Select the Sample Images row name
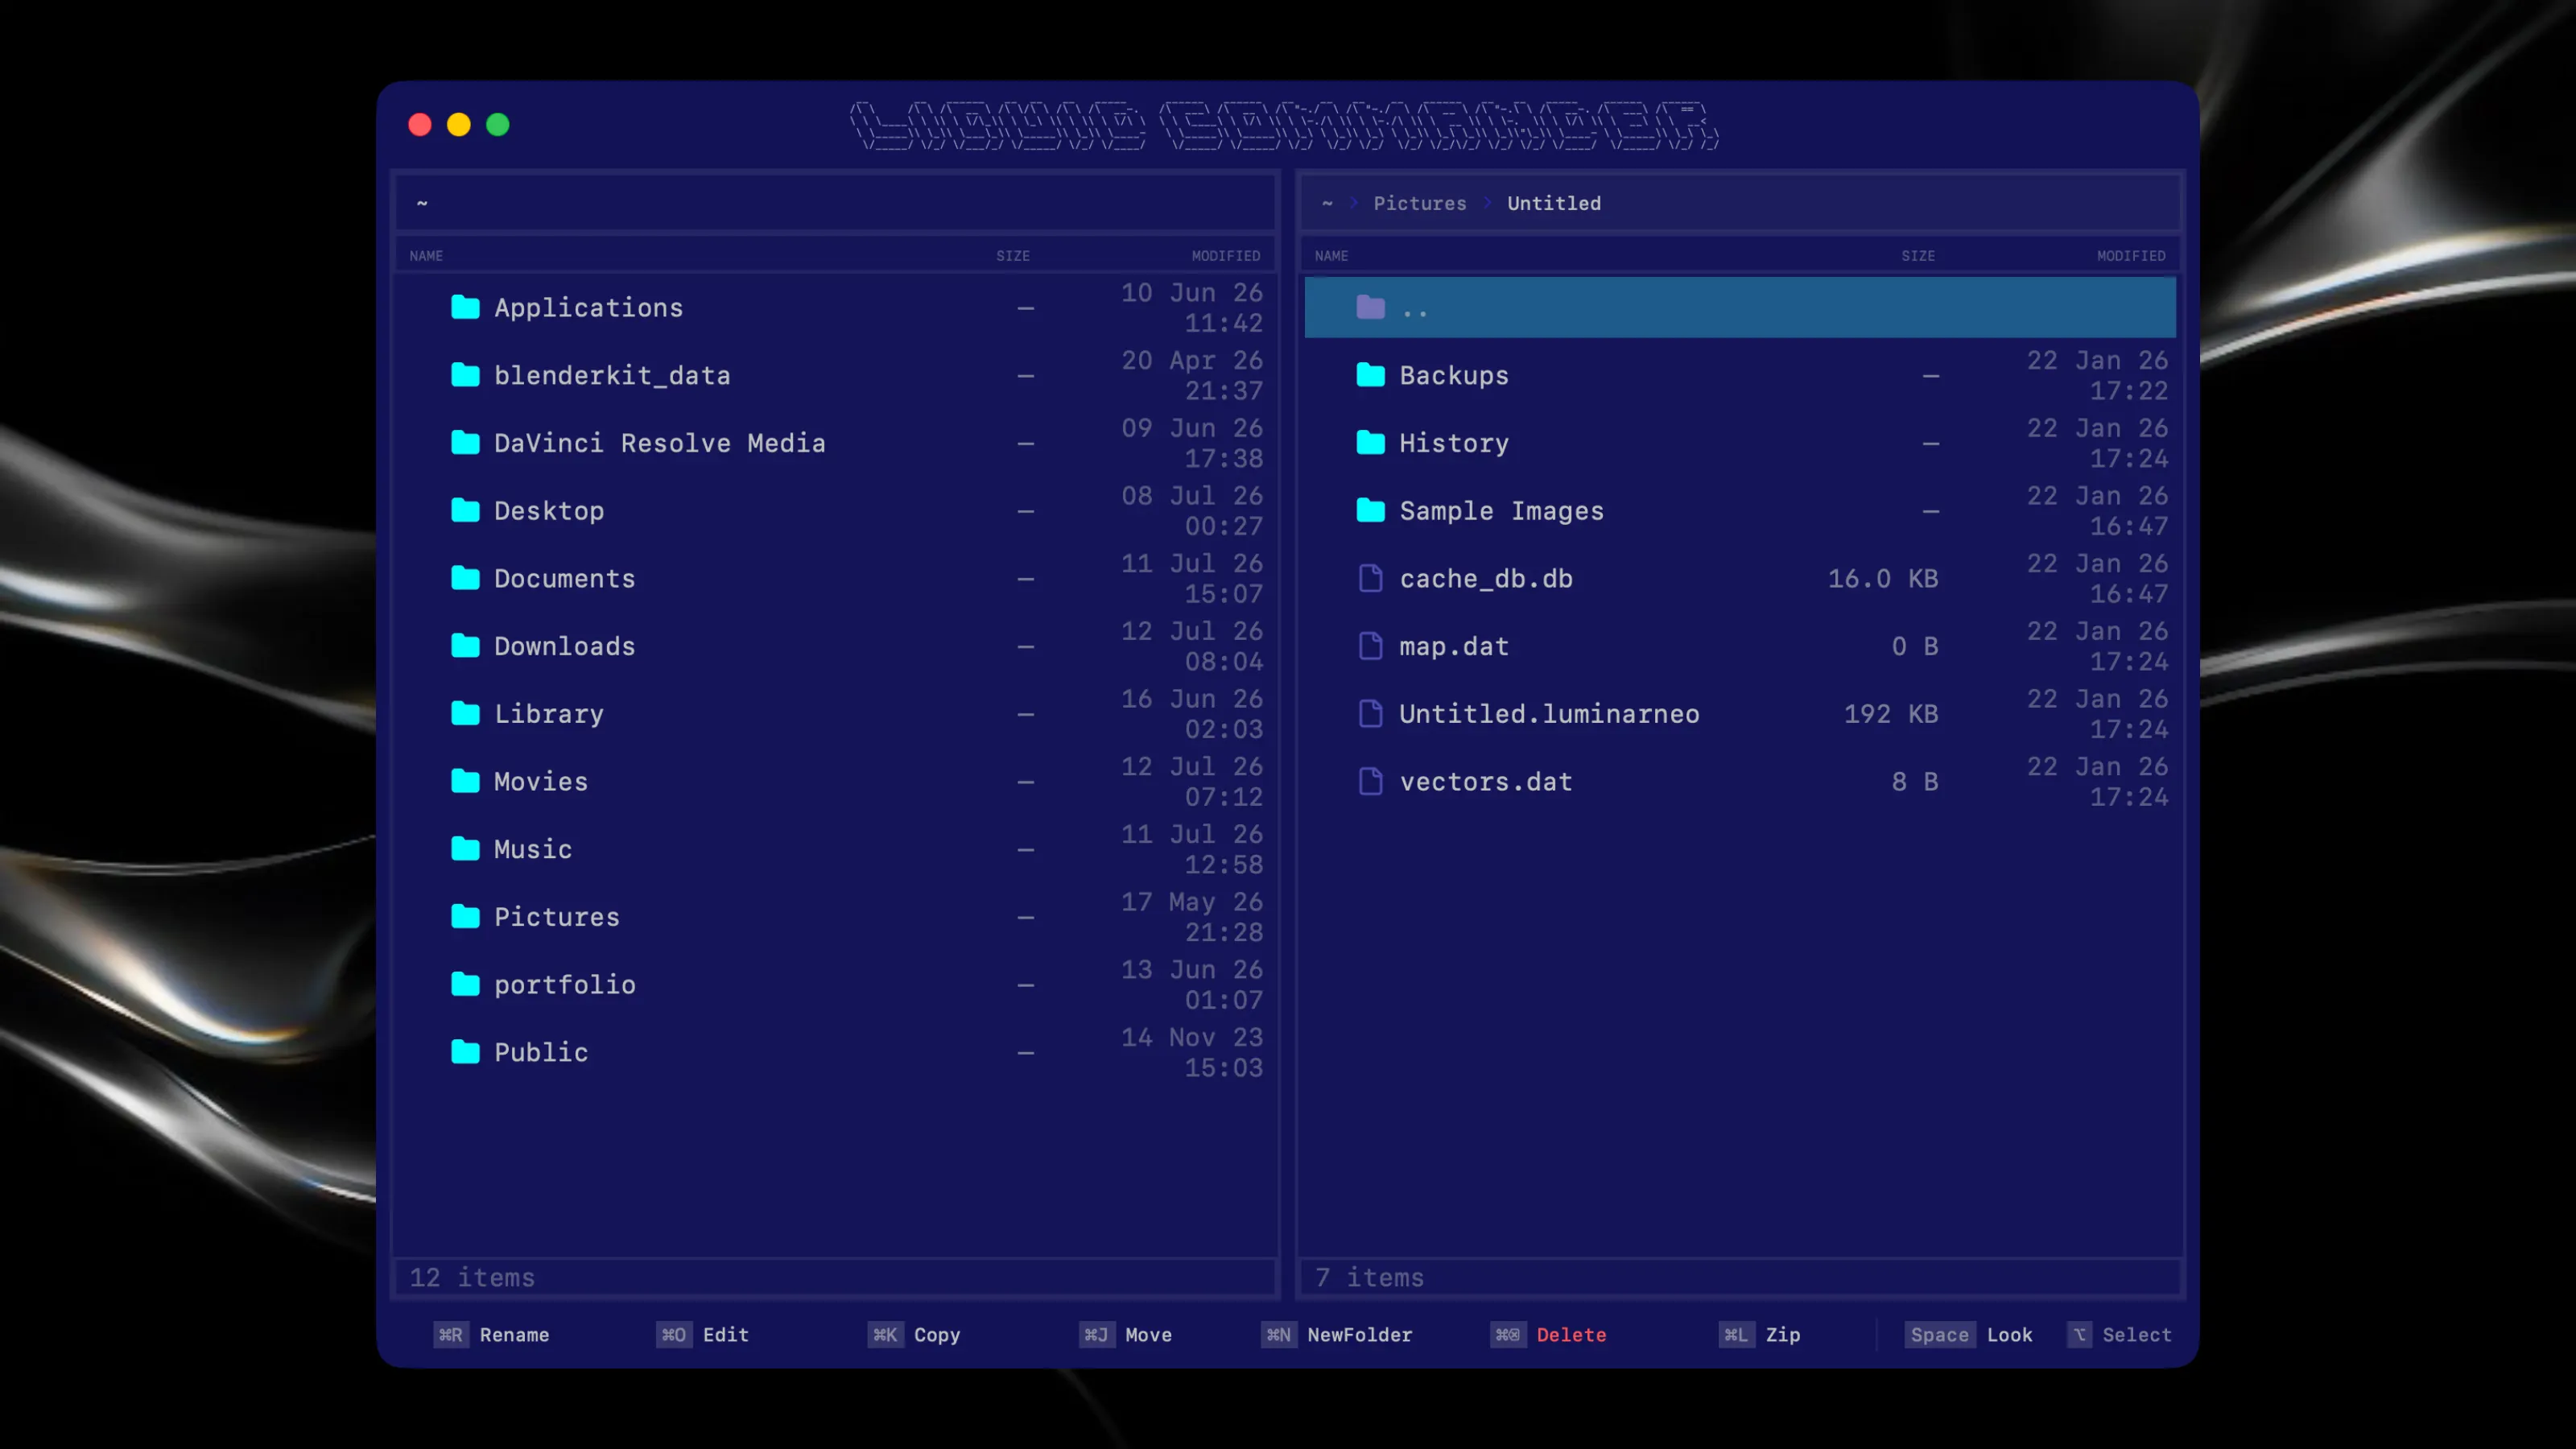 pos(1502,511)
